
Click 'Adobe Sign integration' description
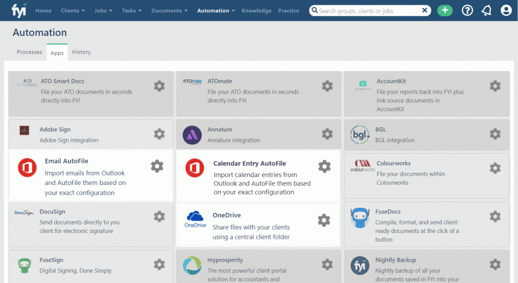pyautogui.click(x=69, y=140)
